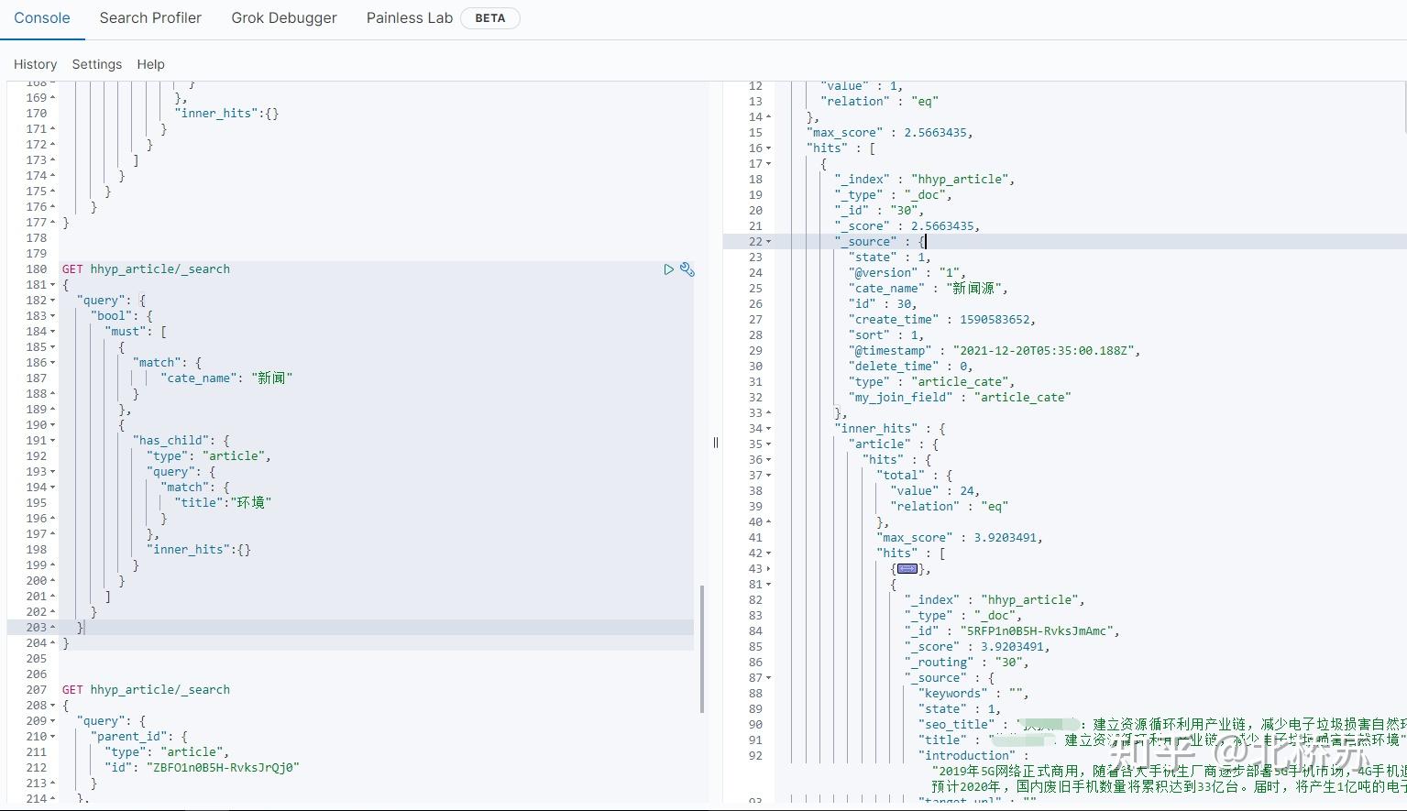1407x811 pixels.
Task: Collapse "inner_hits" at output line 34
Action: click(x=768, y=429)
